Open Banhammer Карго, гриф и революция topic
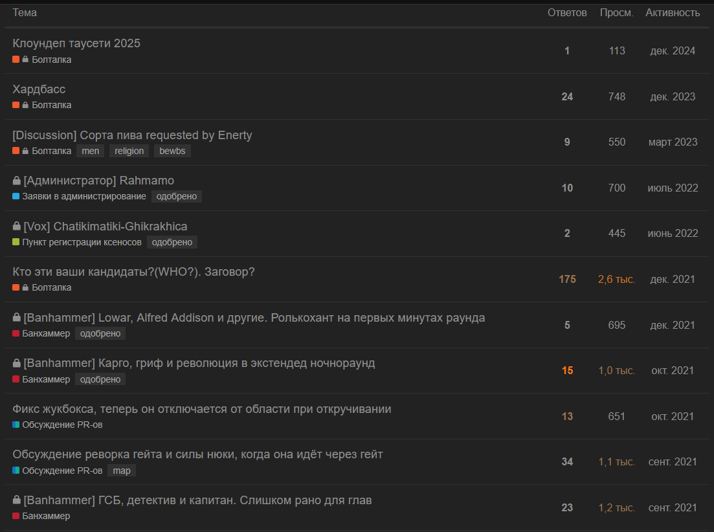The image size is (714, 532). (x=199, y=363)
